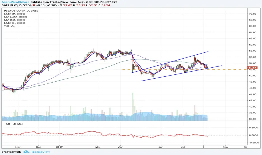
Task: Click the Dec date axis label
Action: tap(39, 147)
